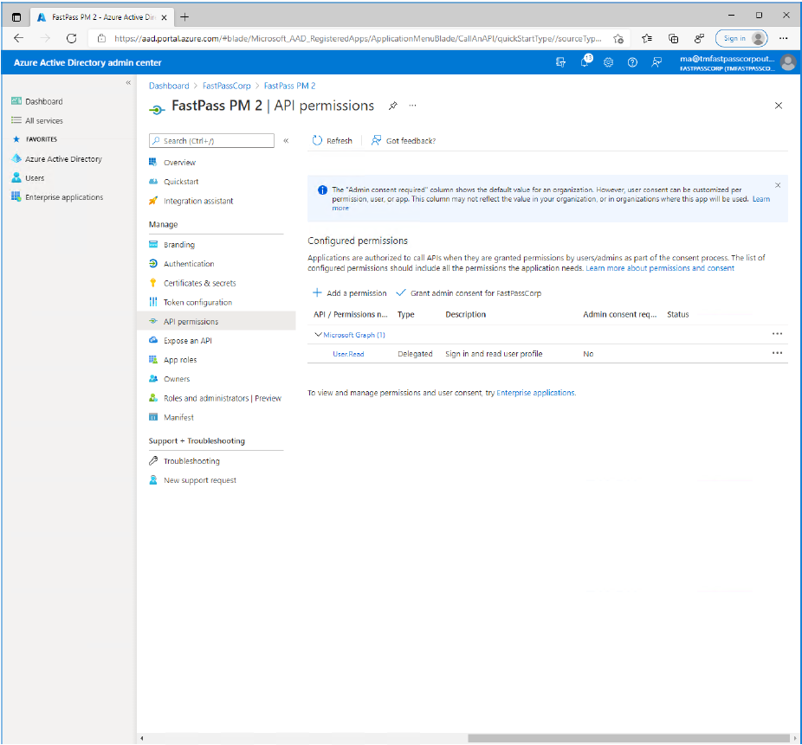Open portal settings gear icon
The width and height of the screenshot is (802, 745).
[x=609, y=62]
